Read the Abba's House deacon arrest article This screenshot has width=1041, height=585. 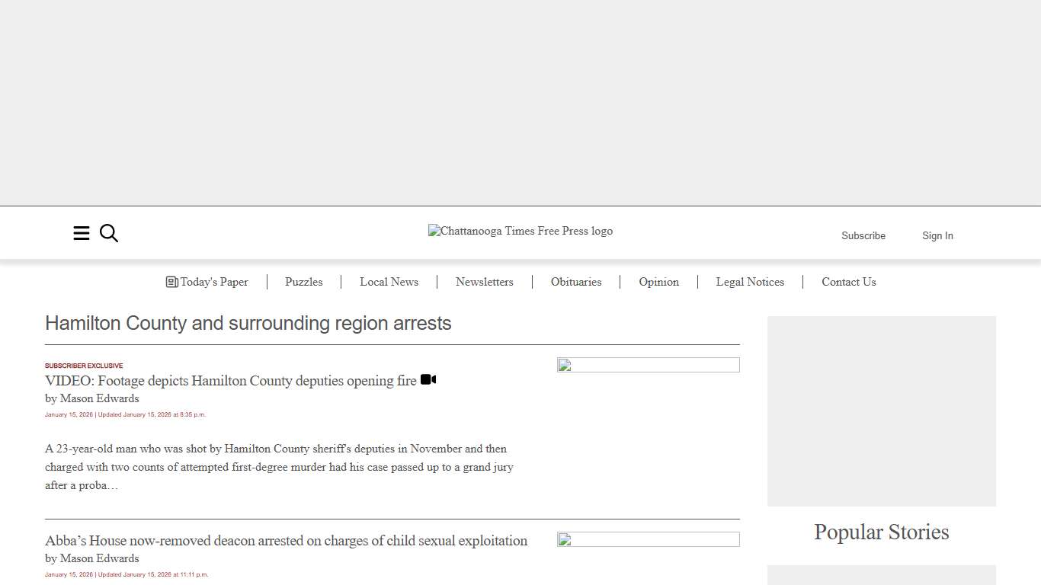click(x=286, y=540)
